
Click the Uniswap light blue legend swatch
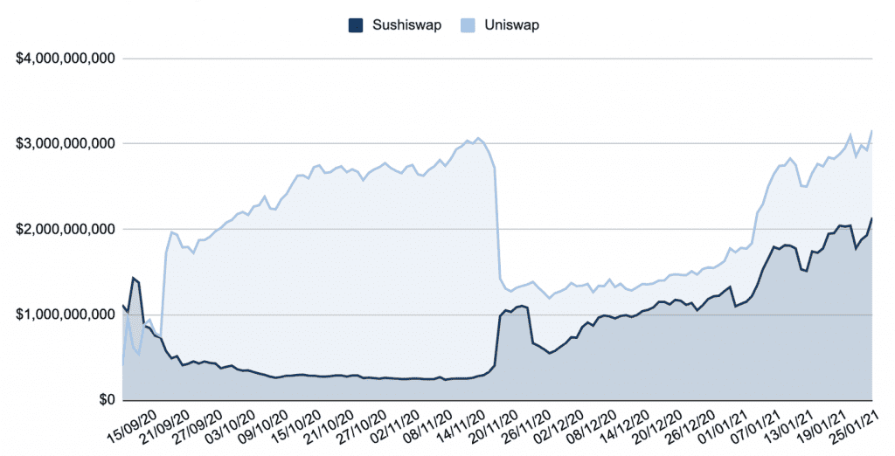point(467,25)
